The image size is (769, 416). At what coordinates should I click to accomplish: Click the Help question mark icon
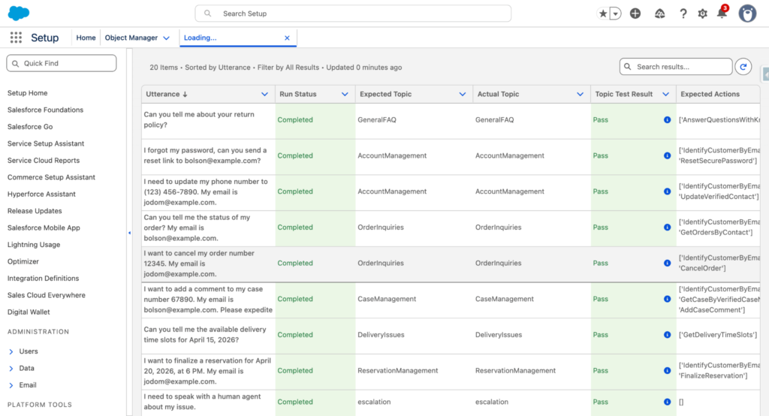pyautogui.click(x=683, y=14)
